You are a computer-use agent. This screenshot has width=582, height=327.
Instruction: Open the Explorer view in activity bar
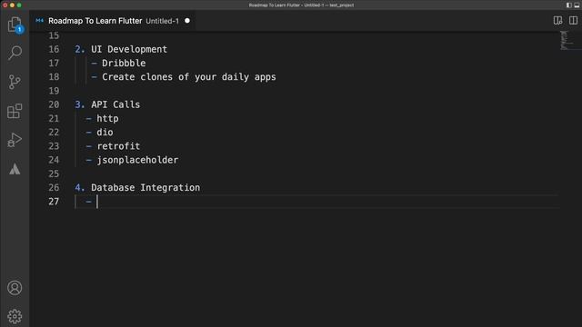pos(15,25)
